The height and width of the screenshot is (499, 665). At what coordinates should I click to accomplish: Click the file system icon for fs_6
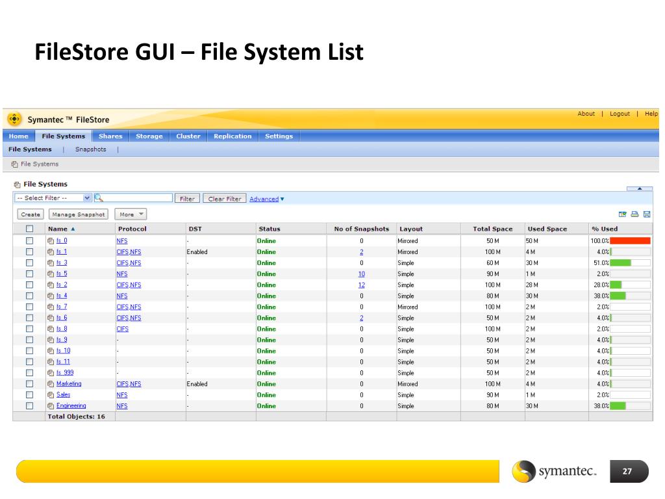tap(51, 318)
